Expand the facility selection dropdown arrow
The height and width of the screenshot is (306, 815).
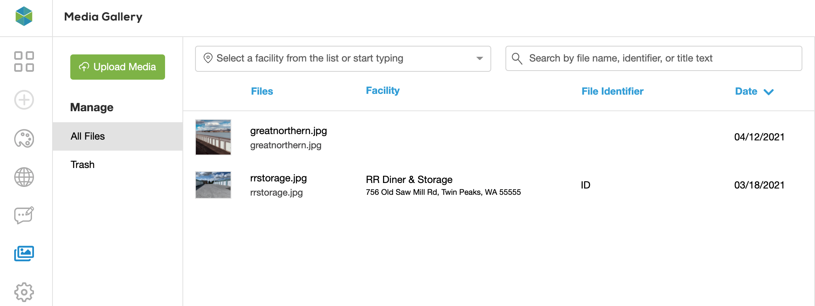pyautogui.click(x=479, y=58)
